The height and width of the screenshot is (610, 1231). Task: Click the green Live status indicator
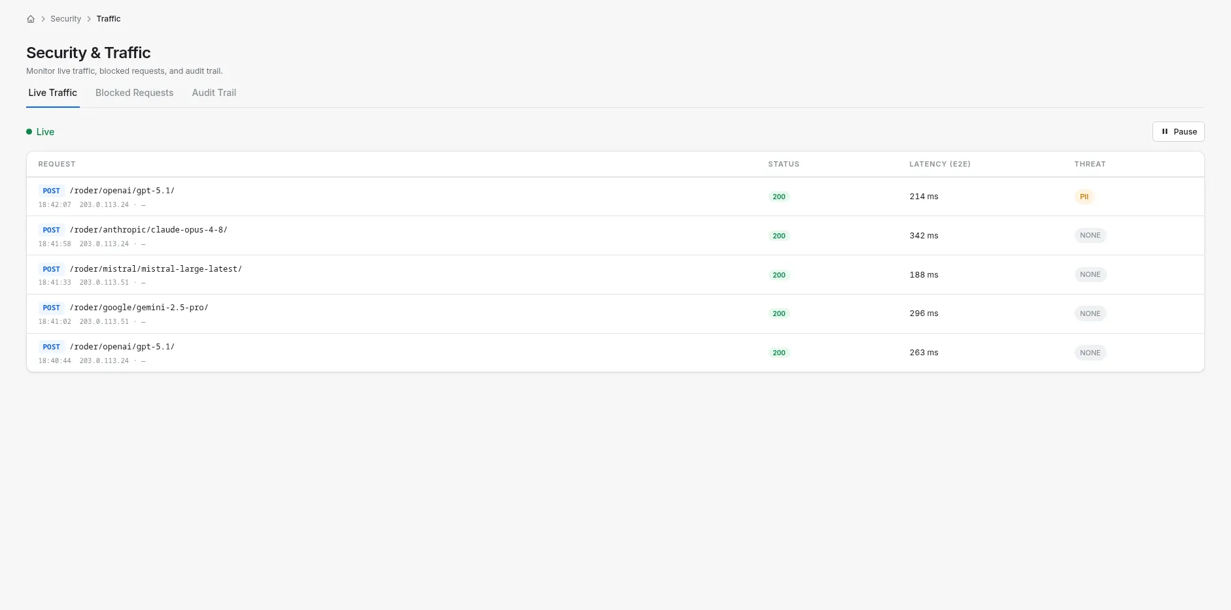coord(41,132)
